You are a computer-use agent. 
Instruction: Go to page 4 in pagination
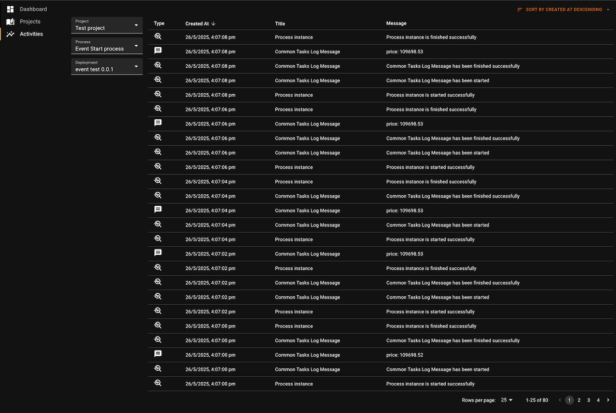click(x=598, y=400)
